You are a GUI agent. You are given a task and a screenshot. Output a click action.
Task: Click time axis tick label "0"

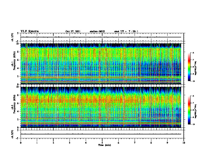[21, 143]
